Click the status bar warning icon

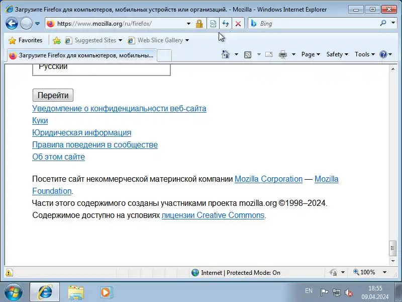(x=9, y=272)
